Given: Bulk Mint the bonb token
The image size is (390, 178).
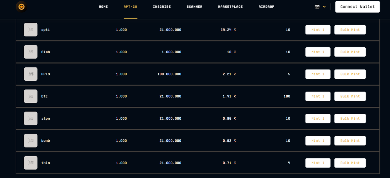Looking at the screenshot, I should (x=350, y=141).
